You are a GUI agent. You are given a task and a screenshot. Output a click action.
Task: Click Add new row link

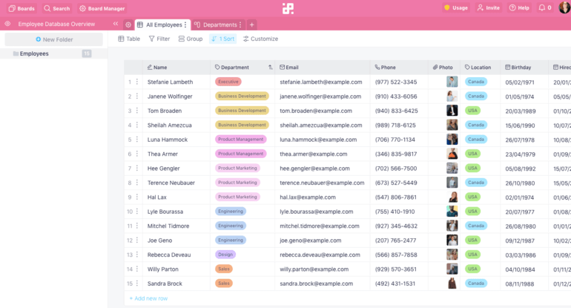tap(148, 298)
